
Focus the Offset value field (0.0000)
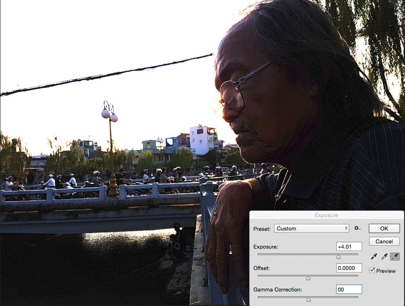349,268
